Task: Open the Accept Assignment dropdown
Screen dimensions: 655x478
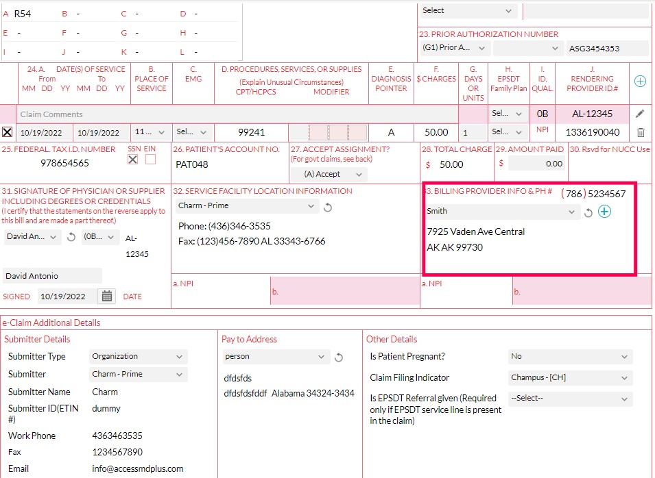Action: coord(328,174)
